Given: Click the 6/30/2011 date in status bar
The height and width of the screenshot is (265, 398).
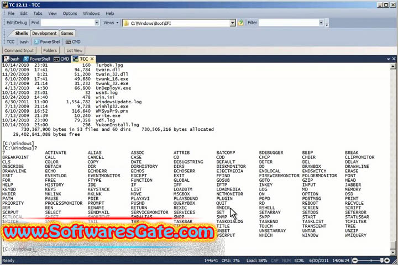Looking at the screenshot, I should [x=319, y=261].
